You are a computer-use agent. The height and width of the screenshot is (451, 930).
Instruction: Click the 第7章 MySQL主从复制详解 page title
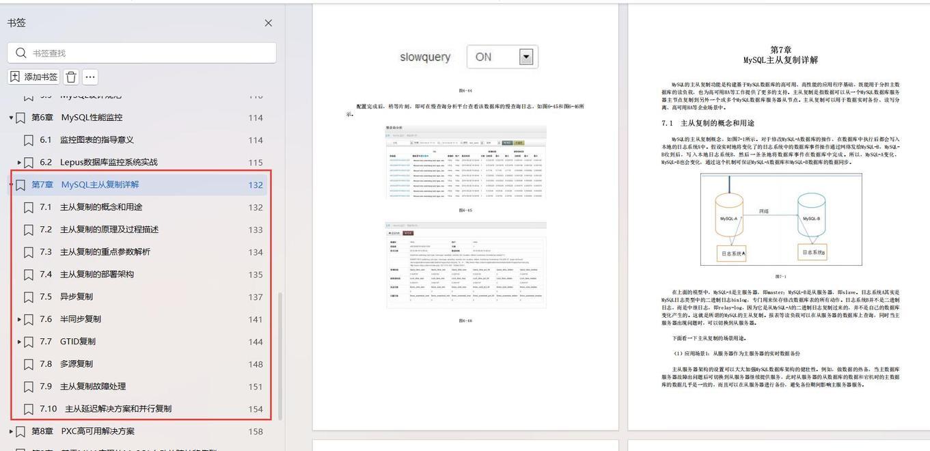pyautogui.click(x=781, y=55)
